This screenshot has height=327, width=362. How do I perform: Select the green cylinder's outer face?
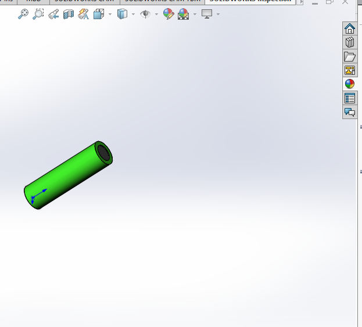67,173
